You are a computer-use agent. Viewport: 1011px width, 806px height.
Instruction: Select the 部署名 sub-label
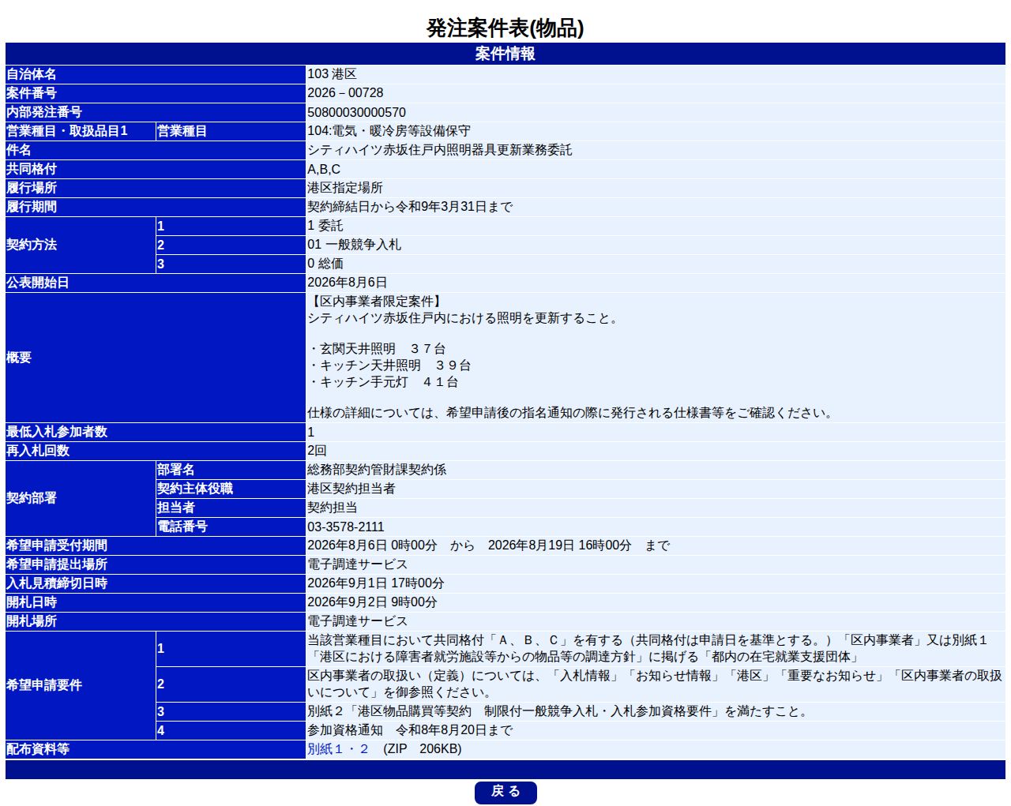coord(175,470)
